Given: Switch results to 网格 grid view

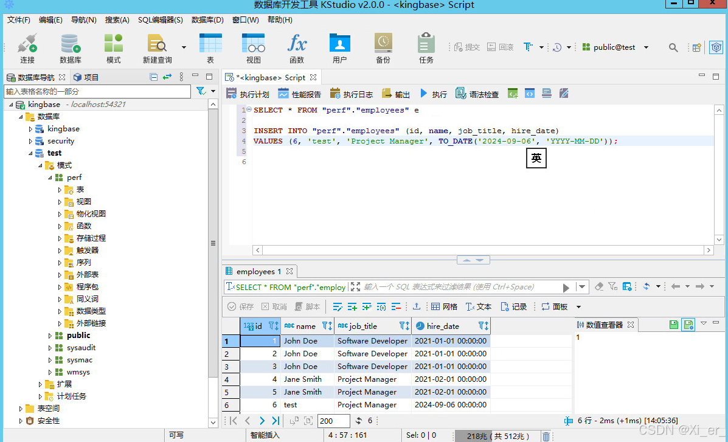Looking at the screenshot, I should [x=445, y=306].
